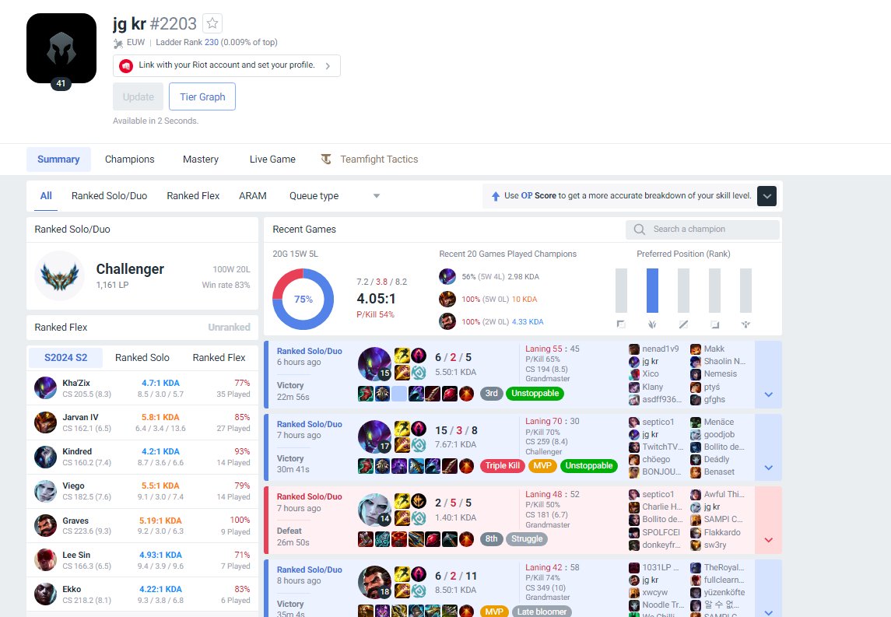891x617 pixels.
Task: Select the S2024 S2 season tab
Action: click(x=66, y=358)
